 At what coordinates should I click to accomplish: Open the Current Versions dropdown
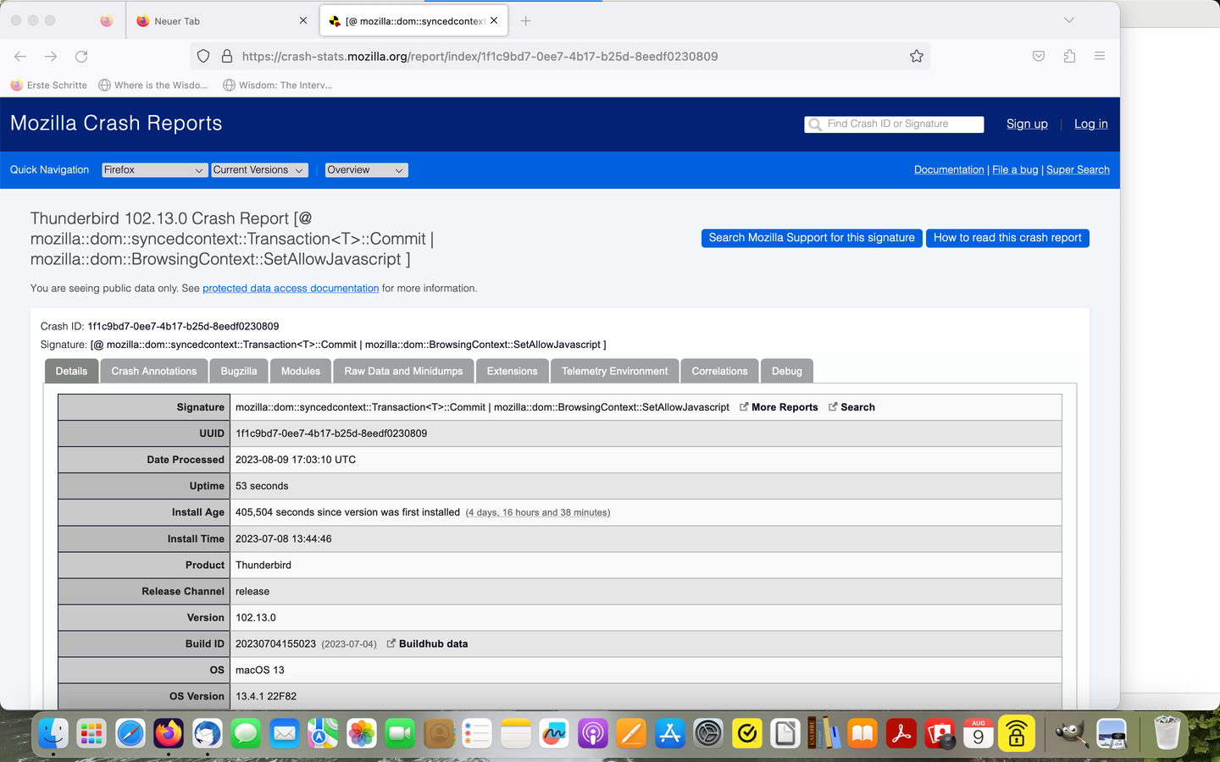(x=259, y=170)
